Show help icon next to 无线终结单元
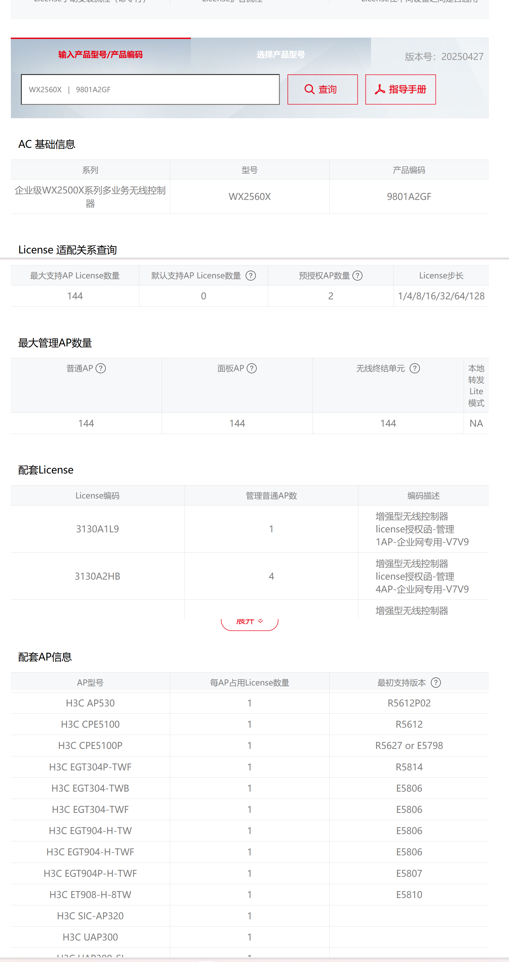The width and height of the screenshot is (509, 962). 415,369
